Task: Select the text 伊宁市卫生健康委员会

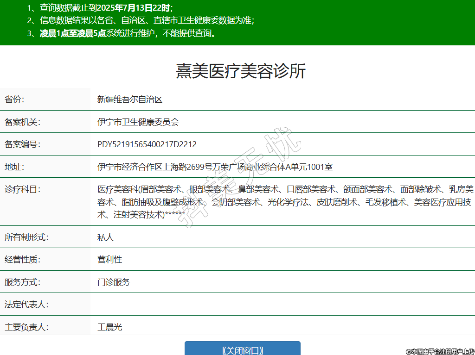Action: tap(138, 122)
